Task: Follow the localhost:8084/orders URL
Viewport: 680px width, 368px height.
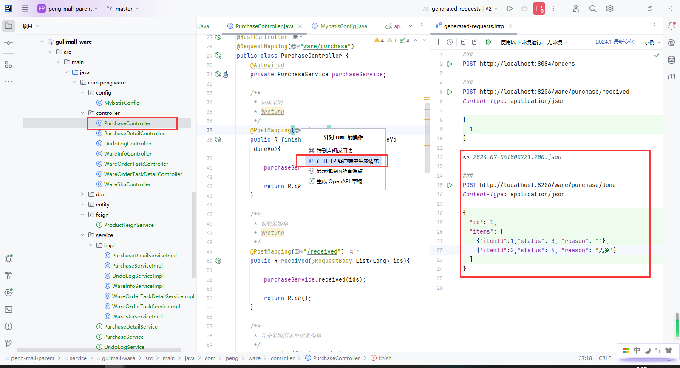Action: [527, 64]
